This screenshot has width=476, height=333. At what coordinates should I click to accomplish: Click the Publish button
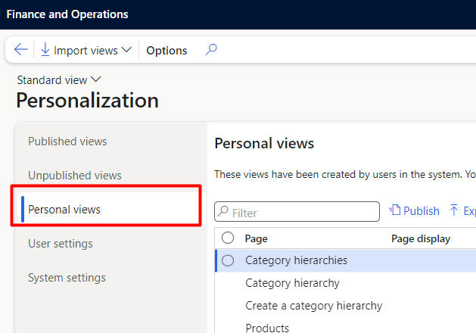click(415, 210)
